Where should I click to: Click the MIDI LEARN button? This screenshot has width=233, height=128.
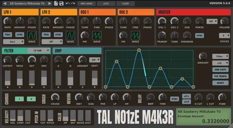pos(86,4)
